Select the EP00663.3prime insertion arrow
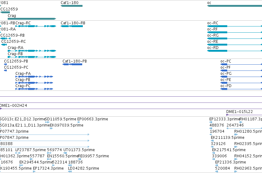This screenshot has width=262, height=173. click(x=79, y=122)
